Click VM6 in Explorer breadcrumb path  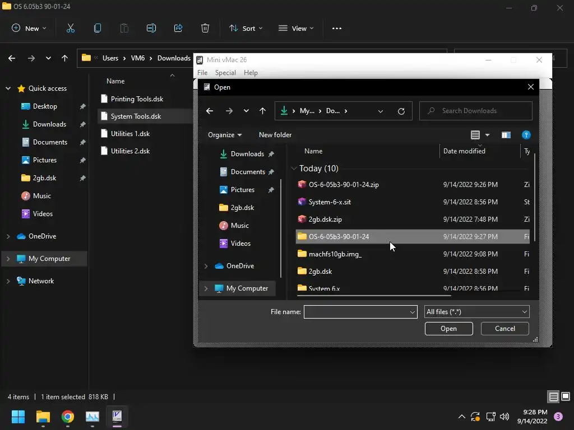pyautogui.click(x=138, y=58)
